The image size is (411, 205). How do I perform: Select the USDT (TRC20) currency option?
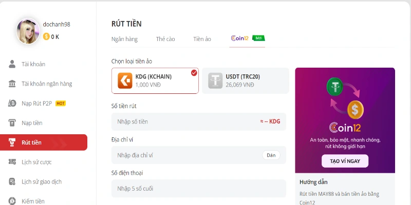[245, 80]
